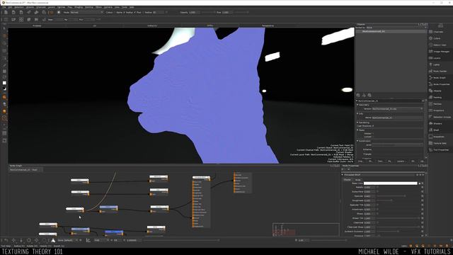
Task: Open the Edit menu
Action: coord(10,7)
